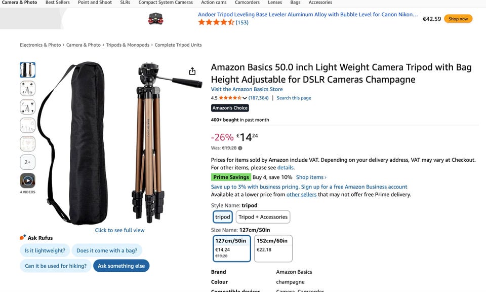Viewport: 486px width, 292px height.
Task: Choose the 152cm/60in size option
Action: pos(273,248)
